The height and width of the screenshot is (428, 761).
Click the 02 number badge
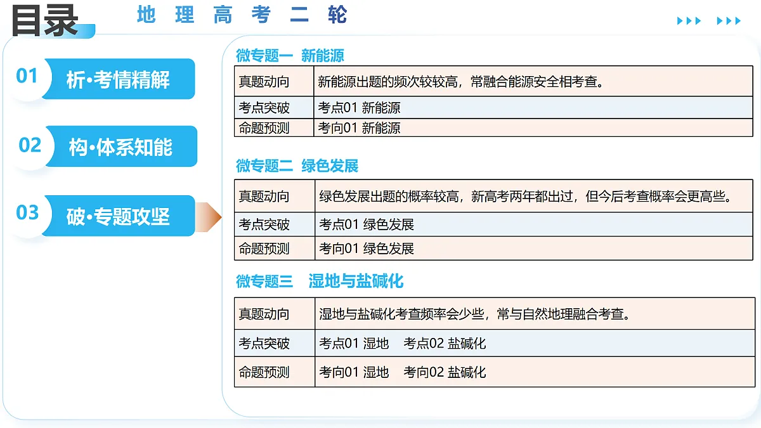30,145
